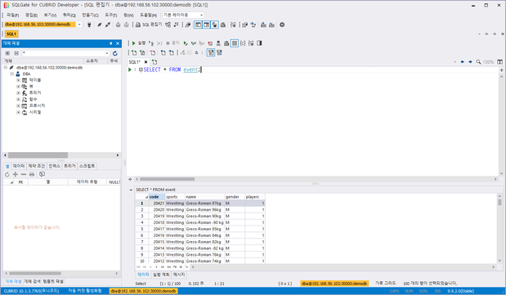Image resolution: width=506 pixels, height=295 pixels.
Task: Click the new SQL tab icon beside SQL1*
Action: click(x=154, y=61)
